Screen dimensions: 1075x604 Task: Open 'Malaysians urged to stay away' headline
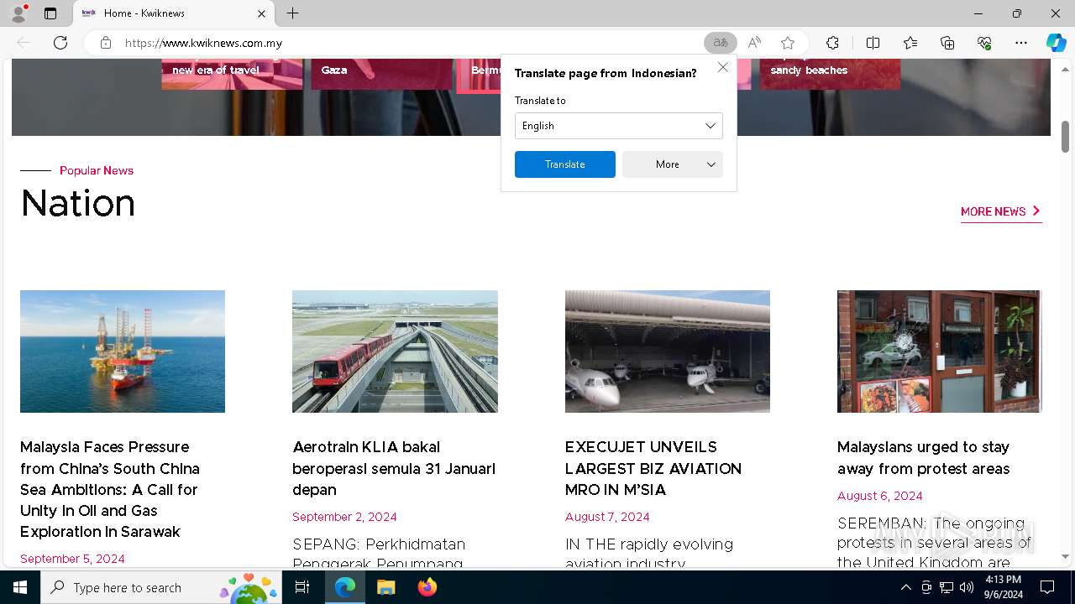924,458
